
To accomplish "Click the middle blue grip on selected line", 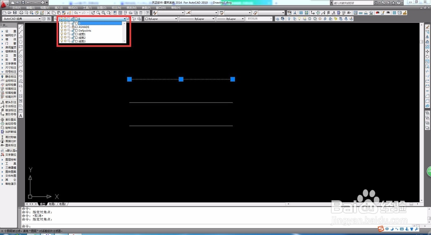I will pyautogui.click(x=181, y=79).
